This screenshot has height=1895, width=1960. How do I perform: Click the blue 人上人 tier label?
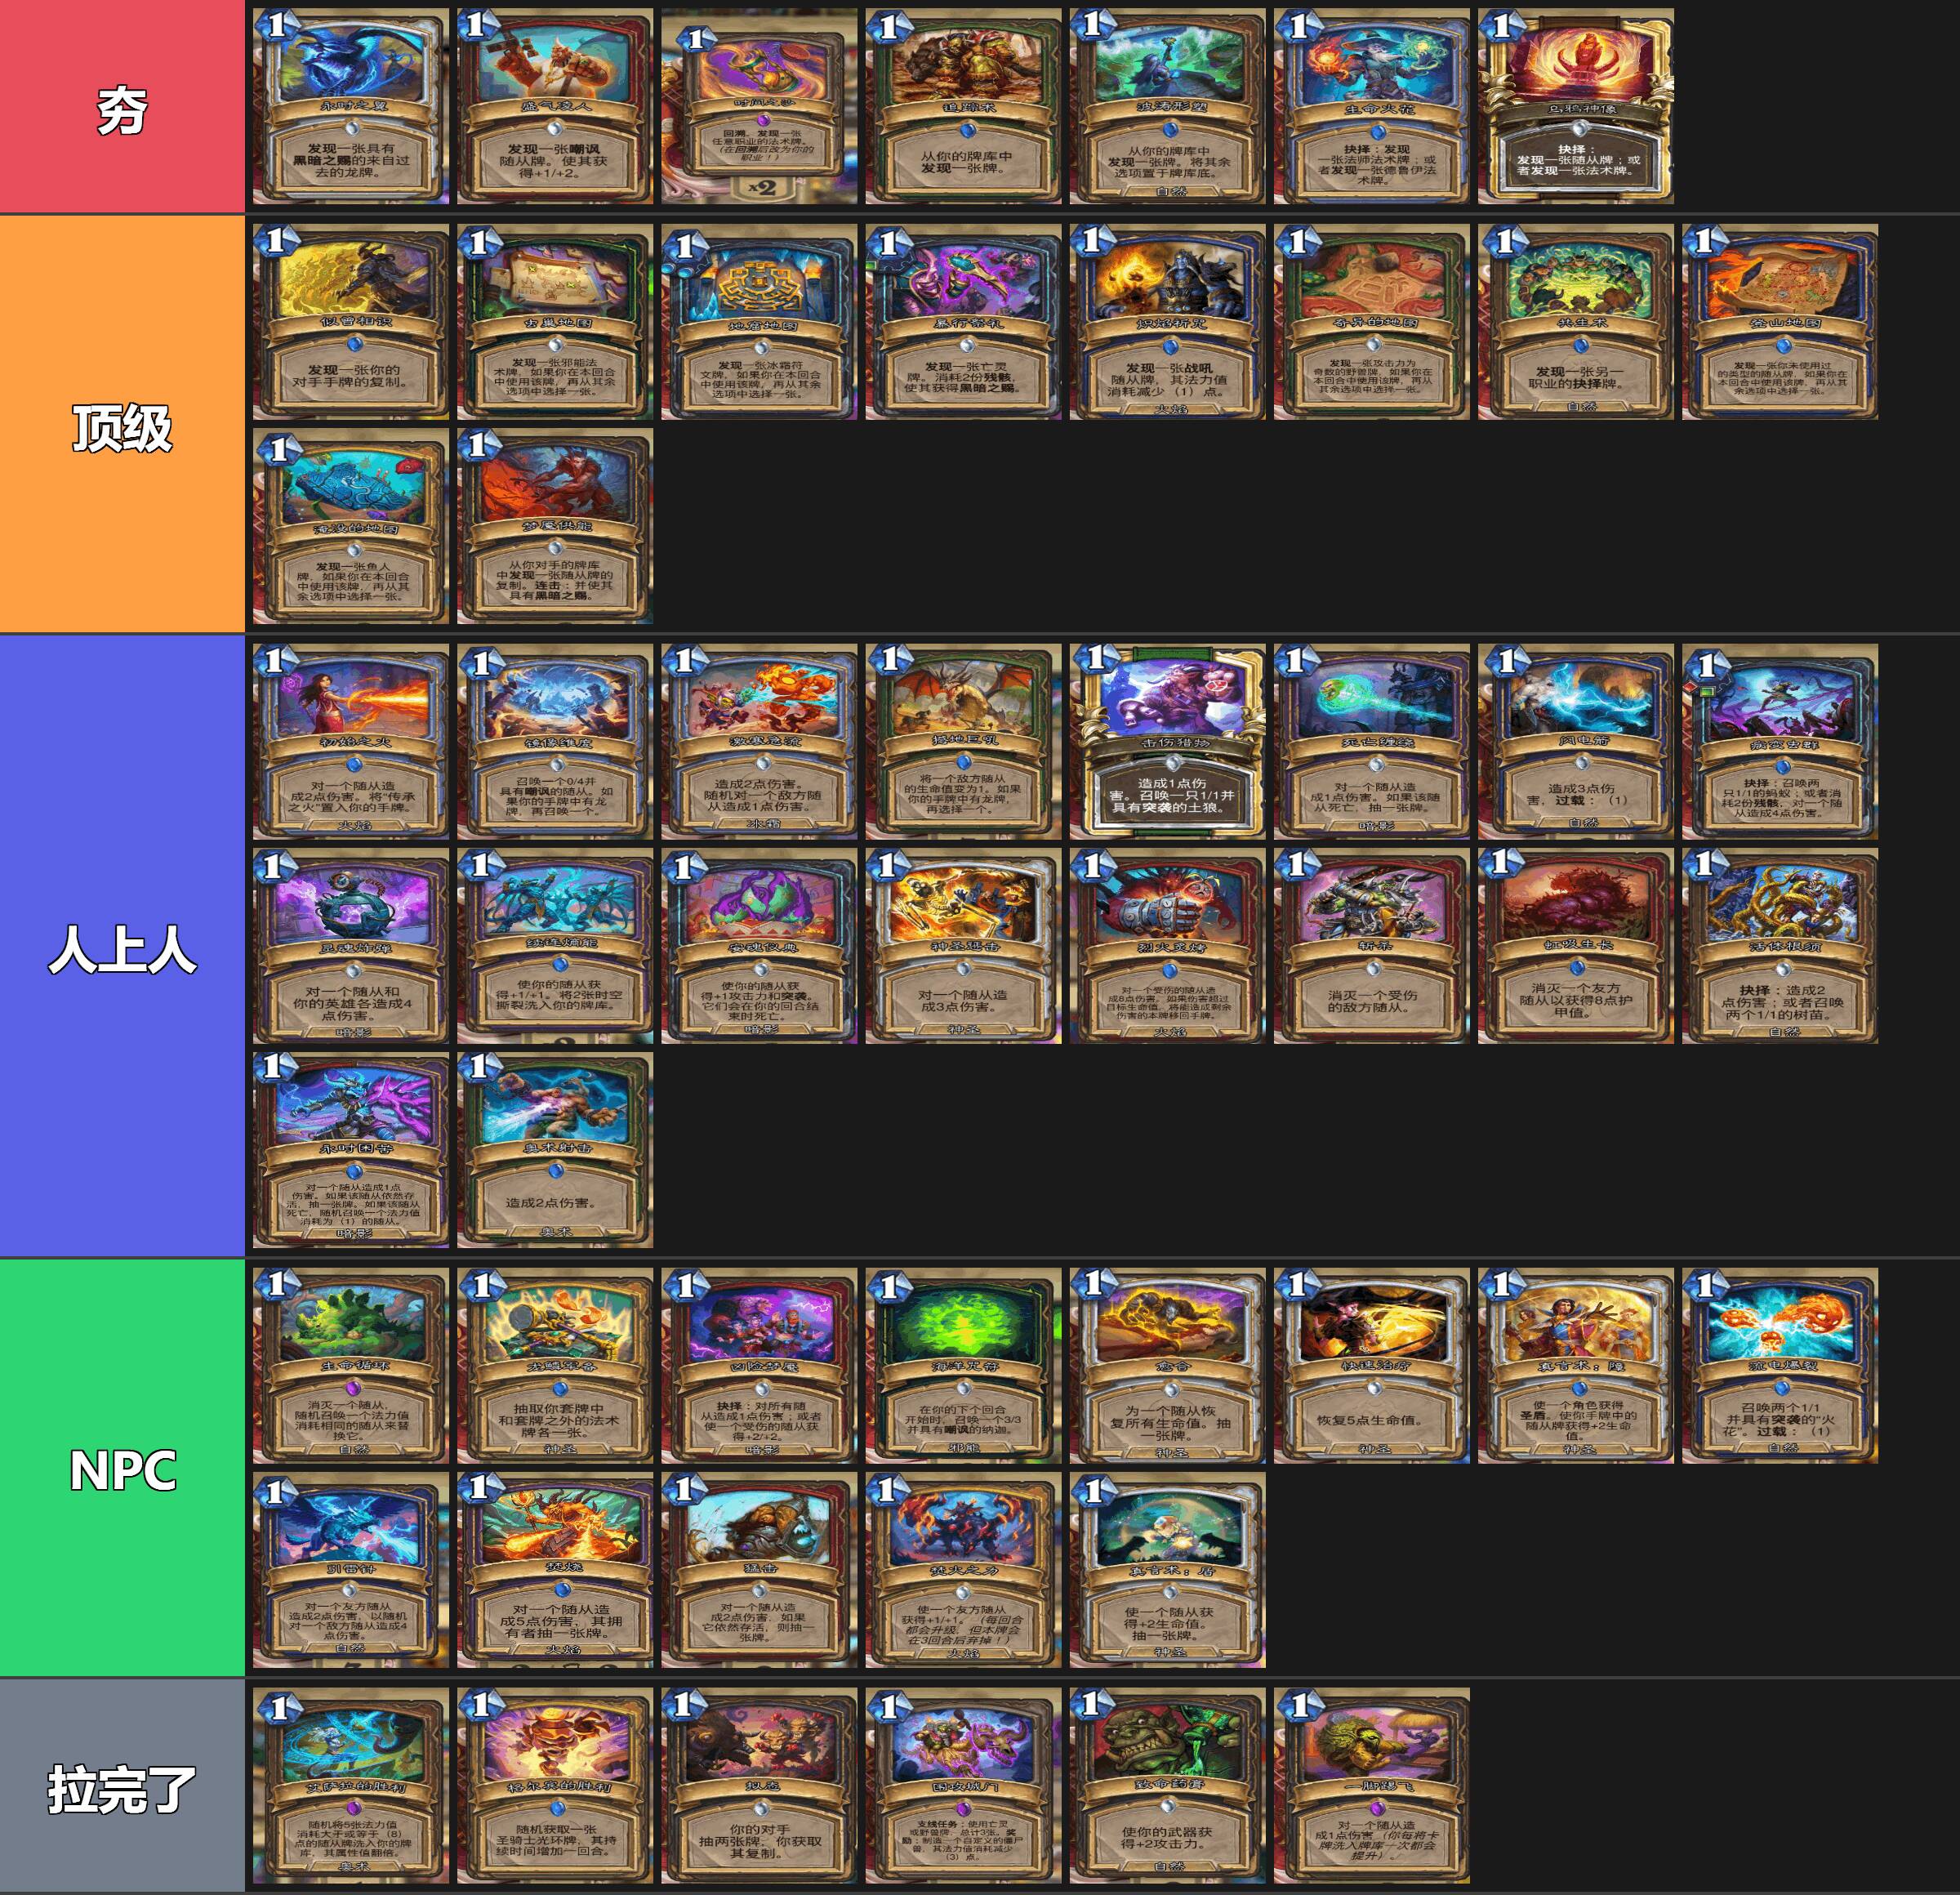pyautogui.click(x=122, y=946)
